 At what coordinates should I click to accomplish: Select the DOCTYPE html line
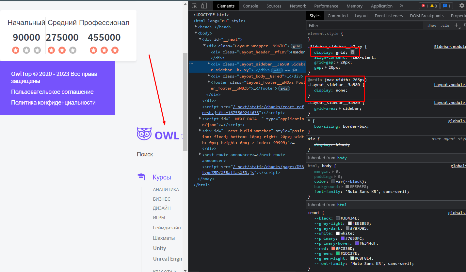[x=211, y=15]
